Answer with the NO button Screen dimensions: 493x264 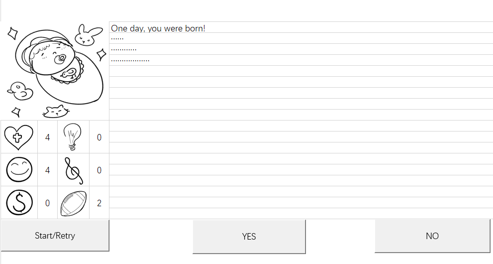[x=432, y=236]
